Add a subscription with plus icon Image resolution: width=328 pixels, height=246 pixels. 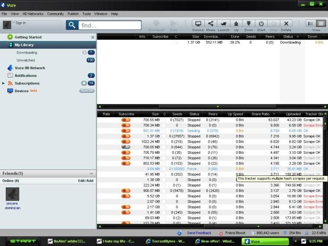(84, 83)
